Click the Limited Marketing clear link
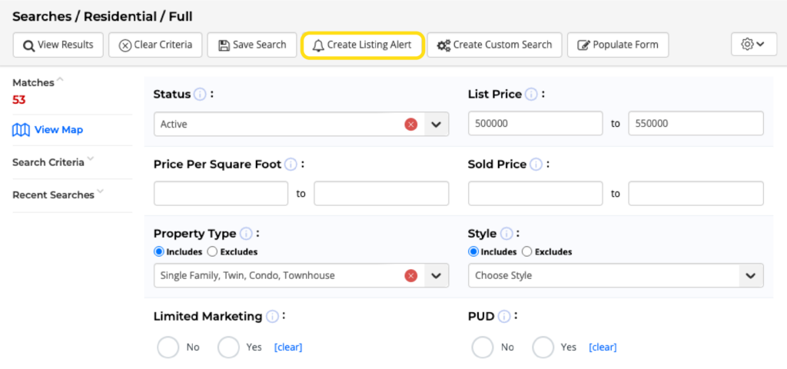The image size is (787, 369). [x=288, y=347]
